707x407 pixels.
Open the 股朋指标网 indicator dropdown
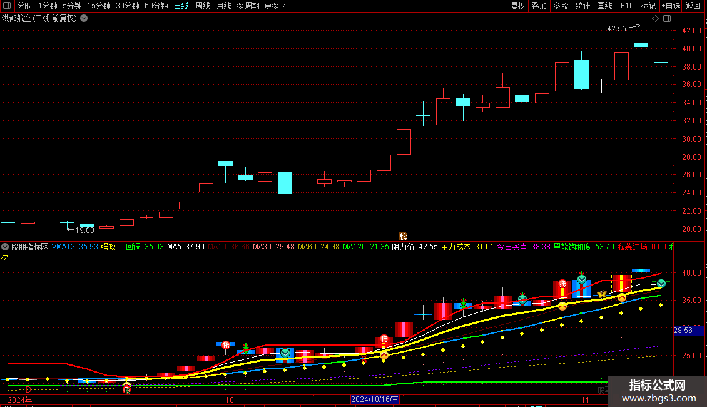pos(5,247)
